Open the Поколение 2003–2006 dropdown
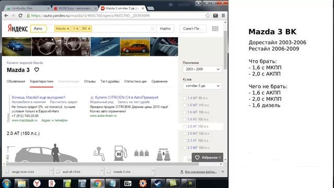This screenshot has width=334, height=188. (x=202, y=69)
